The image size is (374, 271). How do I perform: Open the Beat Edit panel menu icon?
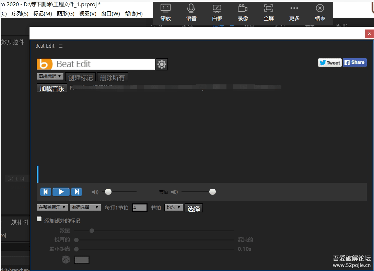(x=61, y=46)
